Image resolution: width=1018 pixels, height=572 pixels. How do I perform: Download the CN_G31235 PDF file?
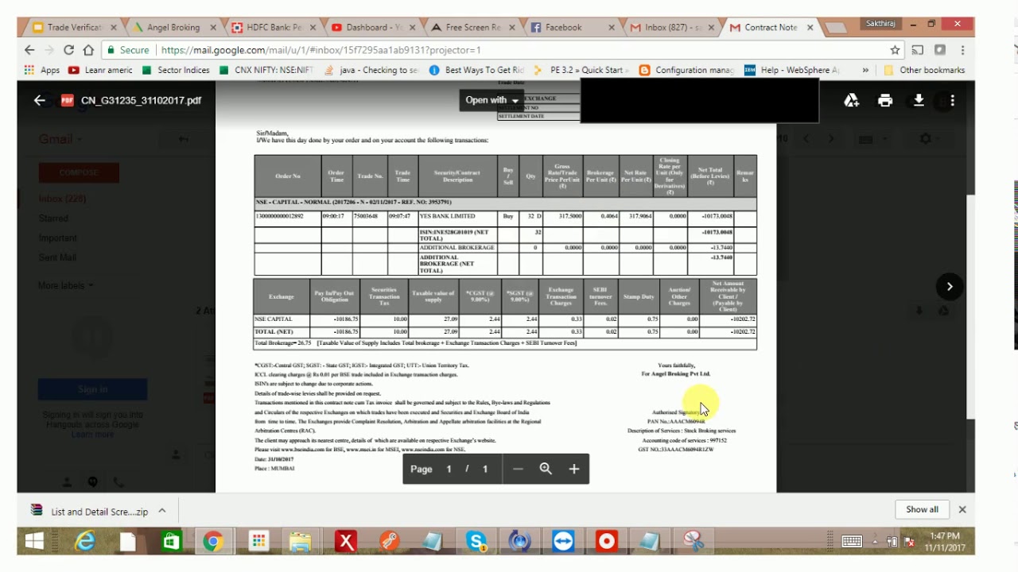pyautogui.click(x=919, y=100)
